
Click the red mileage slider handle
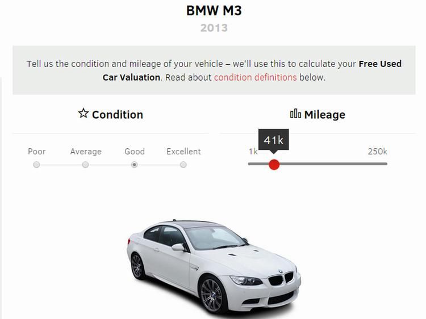[274, 165]
